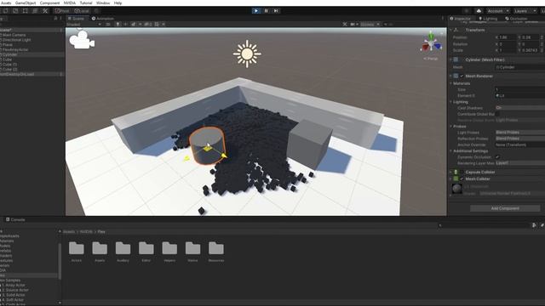Select Plane in Hierarchy
This screenshot has height=306, width=545.
pos(8,45)
